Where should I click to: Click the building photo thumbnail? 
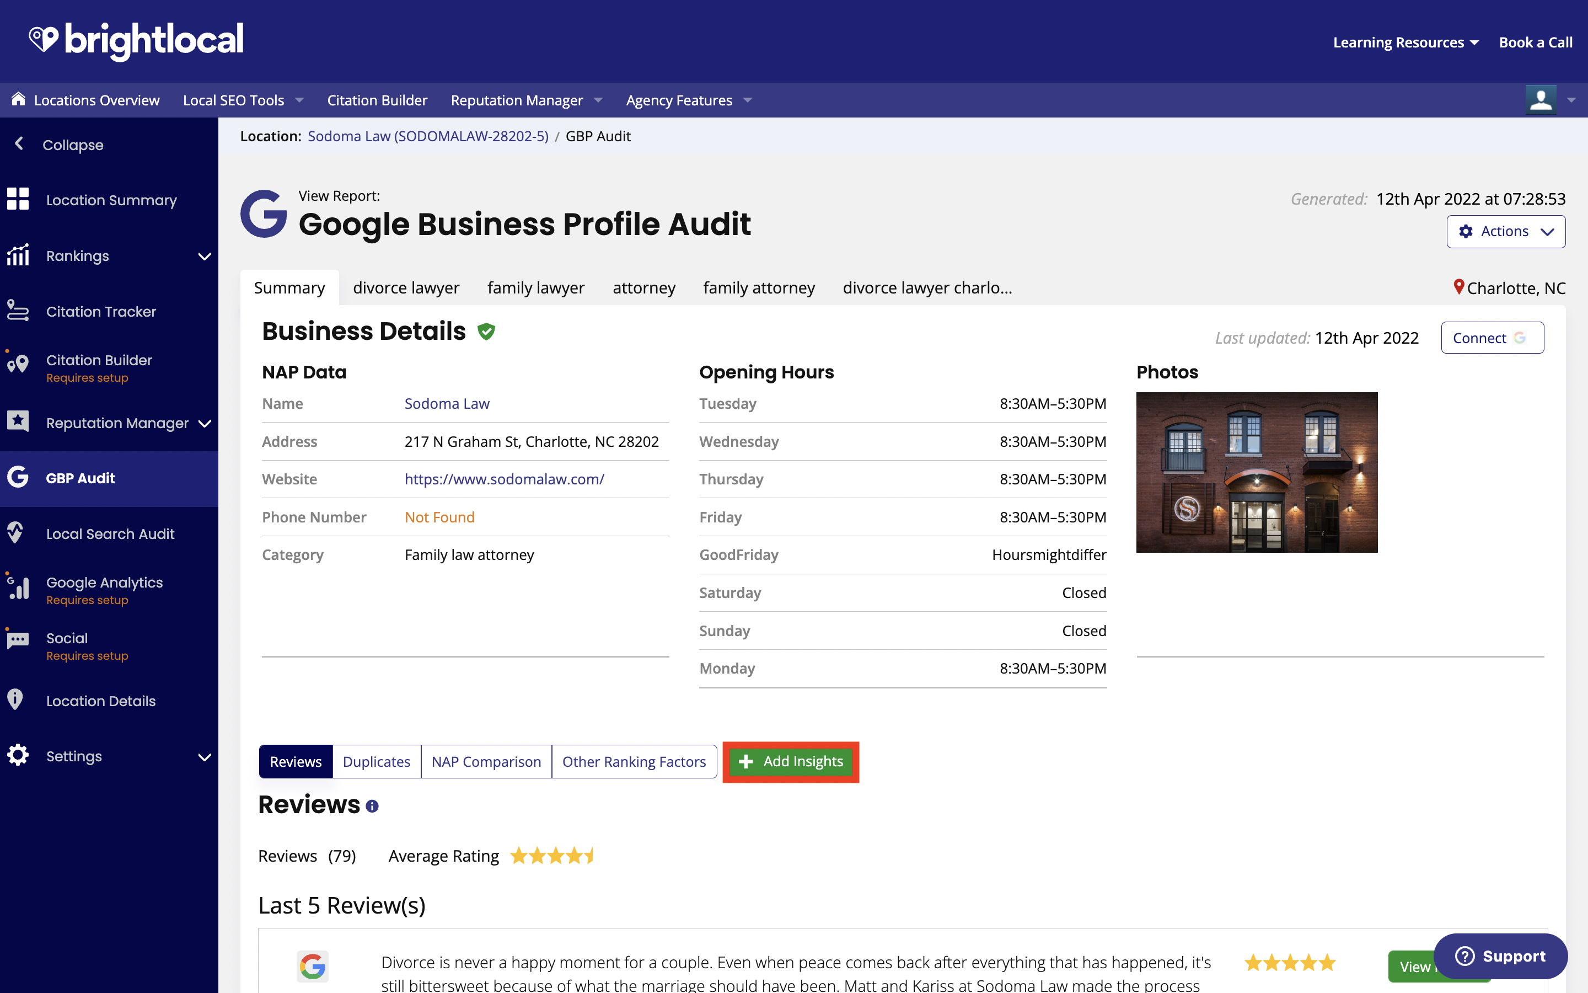1257,472
